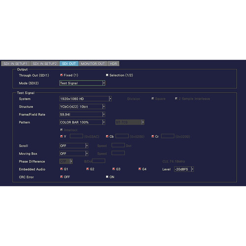This screenshot has width=246, height=246.
Task: Click the Moving Box Speed input field
Action: click(x=118, y=153)
